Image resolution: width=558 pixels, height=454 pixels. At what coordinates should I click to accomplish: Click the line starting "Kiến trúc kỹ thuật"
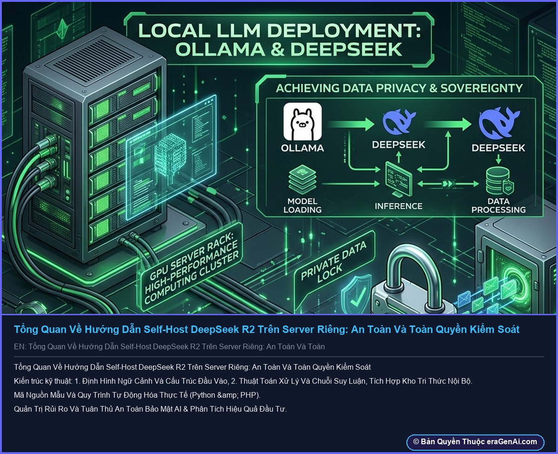(243, 381)
